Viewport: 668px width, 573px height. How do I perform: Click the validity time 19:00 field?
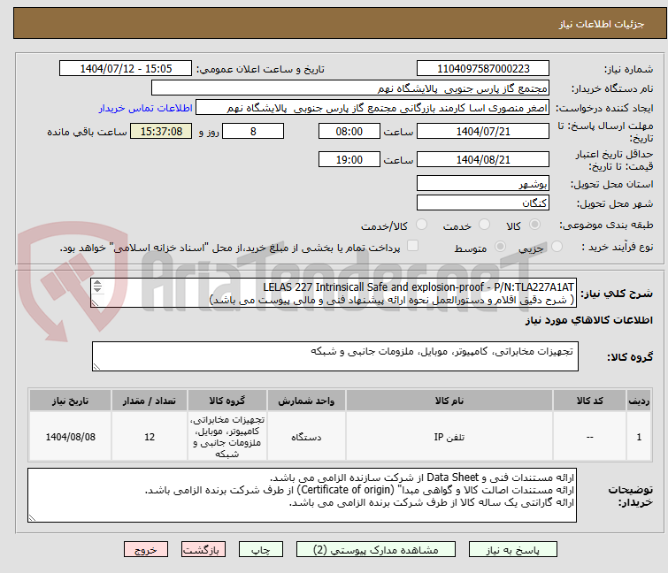(x=349, y=159)
